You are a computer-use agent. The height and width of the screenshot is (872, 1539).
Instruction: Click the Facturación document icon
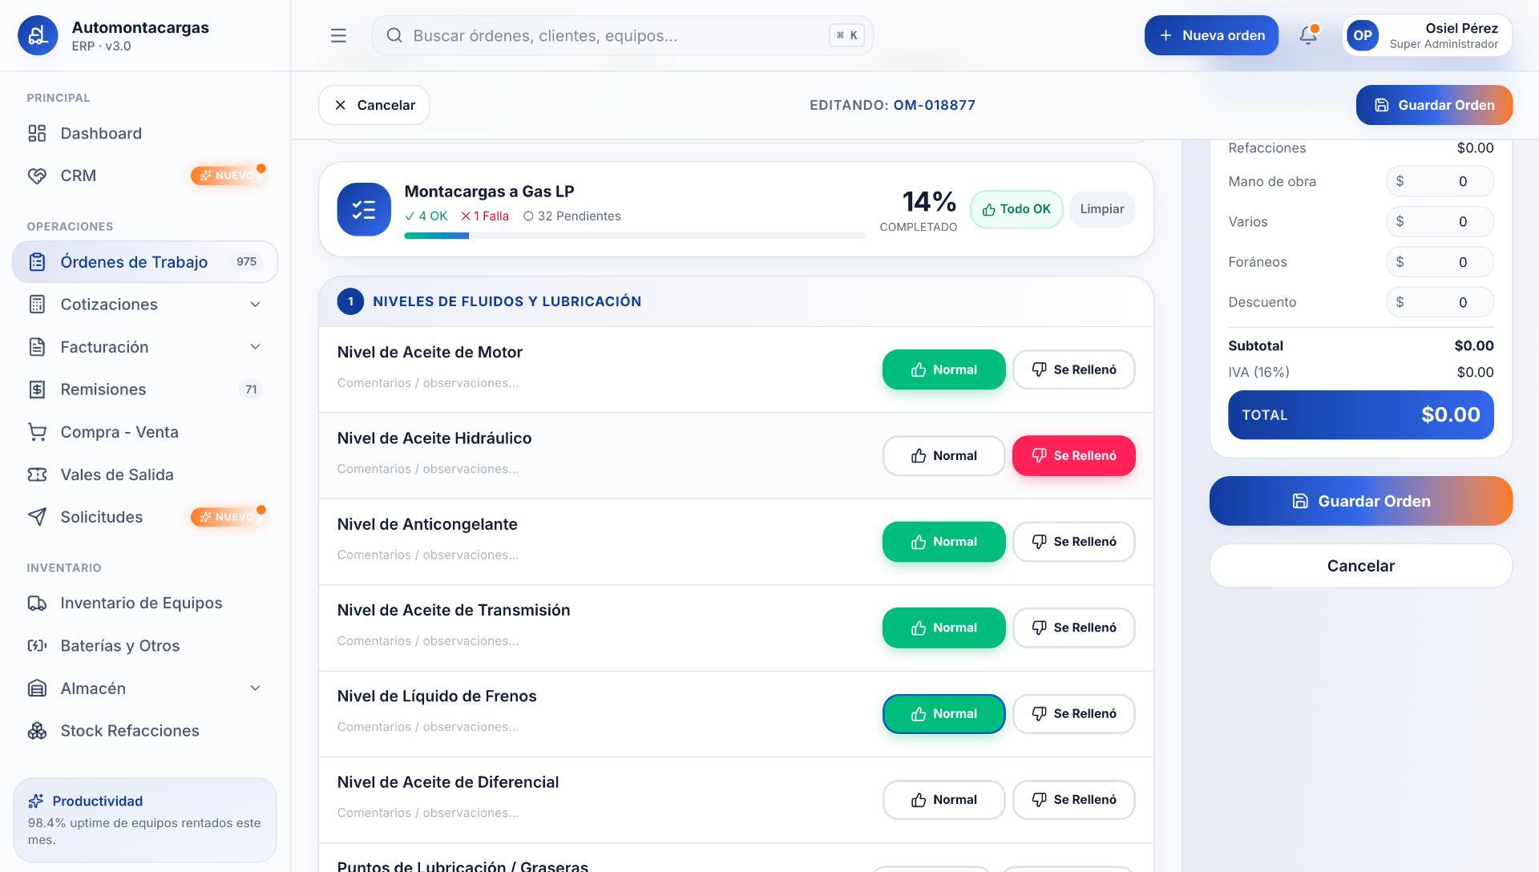37,347
